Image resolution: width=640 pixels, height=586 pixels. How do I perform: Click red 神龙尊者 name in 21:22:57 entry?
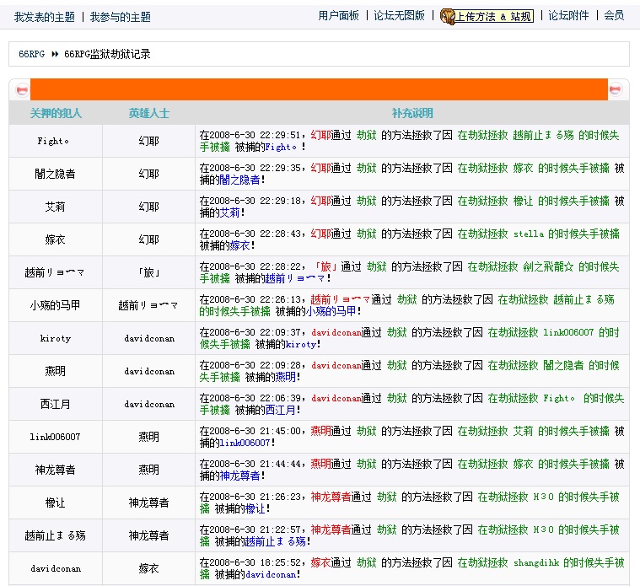click(x=331, y=530)
